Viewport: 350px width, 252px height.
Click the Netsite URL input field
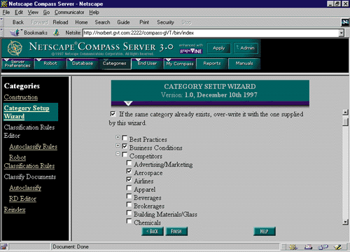pos(211,33)
